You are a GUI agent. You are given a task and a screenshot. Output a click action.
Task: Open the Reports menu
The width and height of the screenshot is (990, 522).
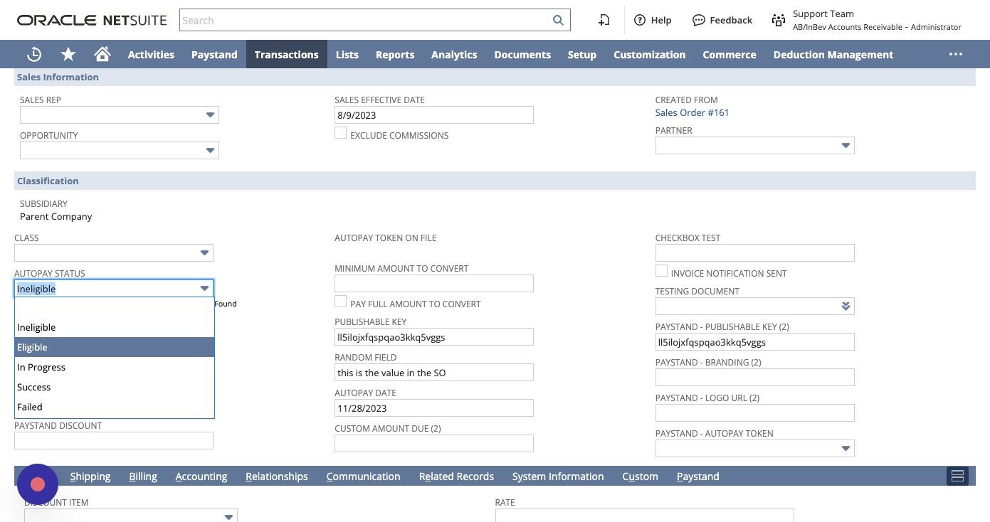tap(395, 54)
